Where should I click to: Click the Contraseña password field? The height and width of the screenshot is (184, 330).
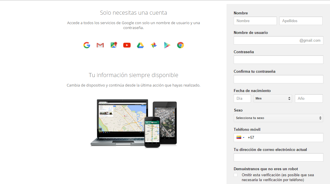278,60
